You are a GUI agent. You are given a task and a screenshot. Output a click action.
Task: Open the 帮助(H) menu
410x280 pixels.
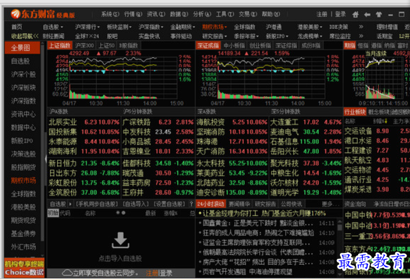(271, 14)
